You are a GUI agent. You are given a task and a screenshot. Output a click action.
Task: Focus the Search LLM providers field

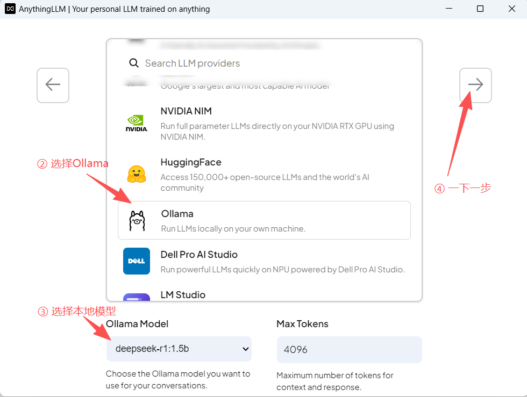coord(264,63)
